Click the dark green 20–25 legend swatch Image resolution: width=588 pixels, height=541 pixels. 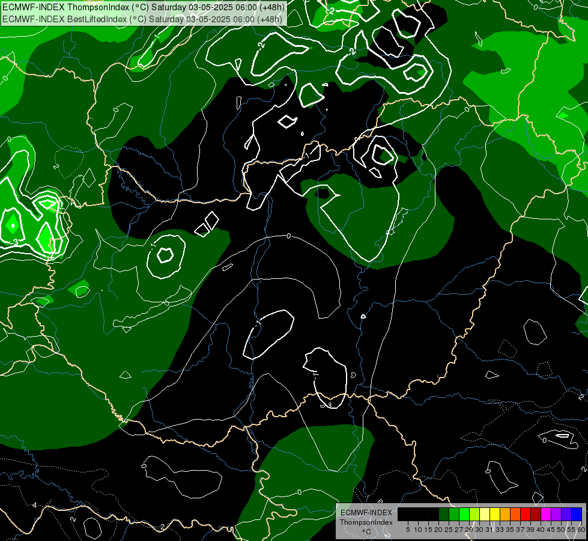[x=444, y=514]
